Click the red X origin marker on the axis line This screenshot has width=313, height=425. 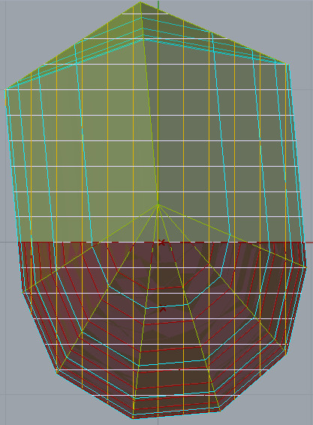click(x=162, y=243)
